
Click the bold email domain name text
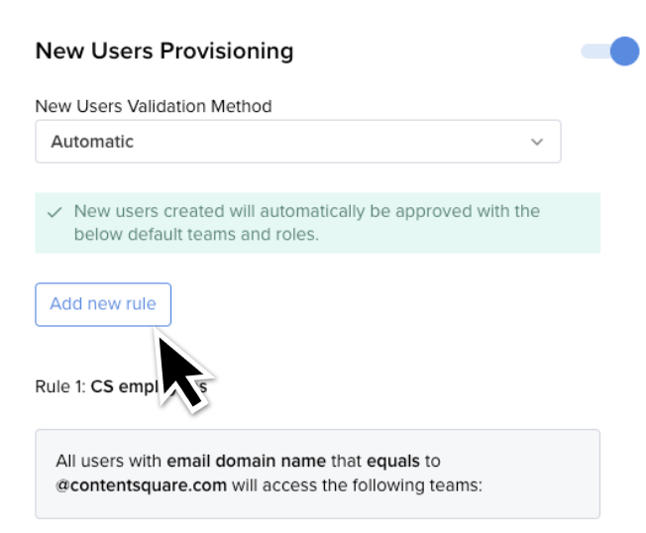[x=246, y=461]
